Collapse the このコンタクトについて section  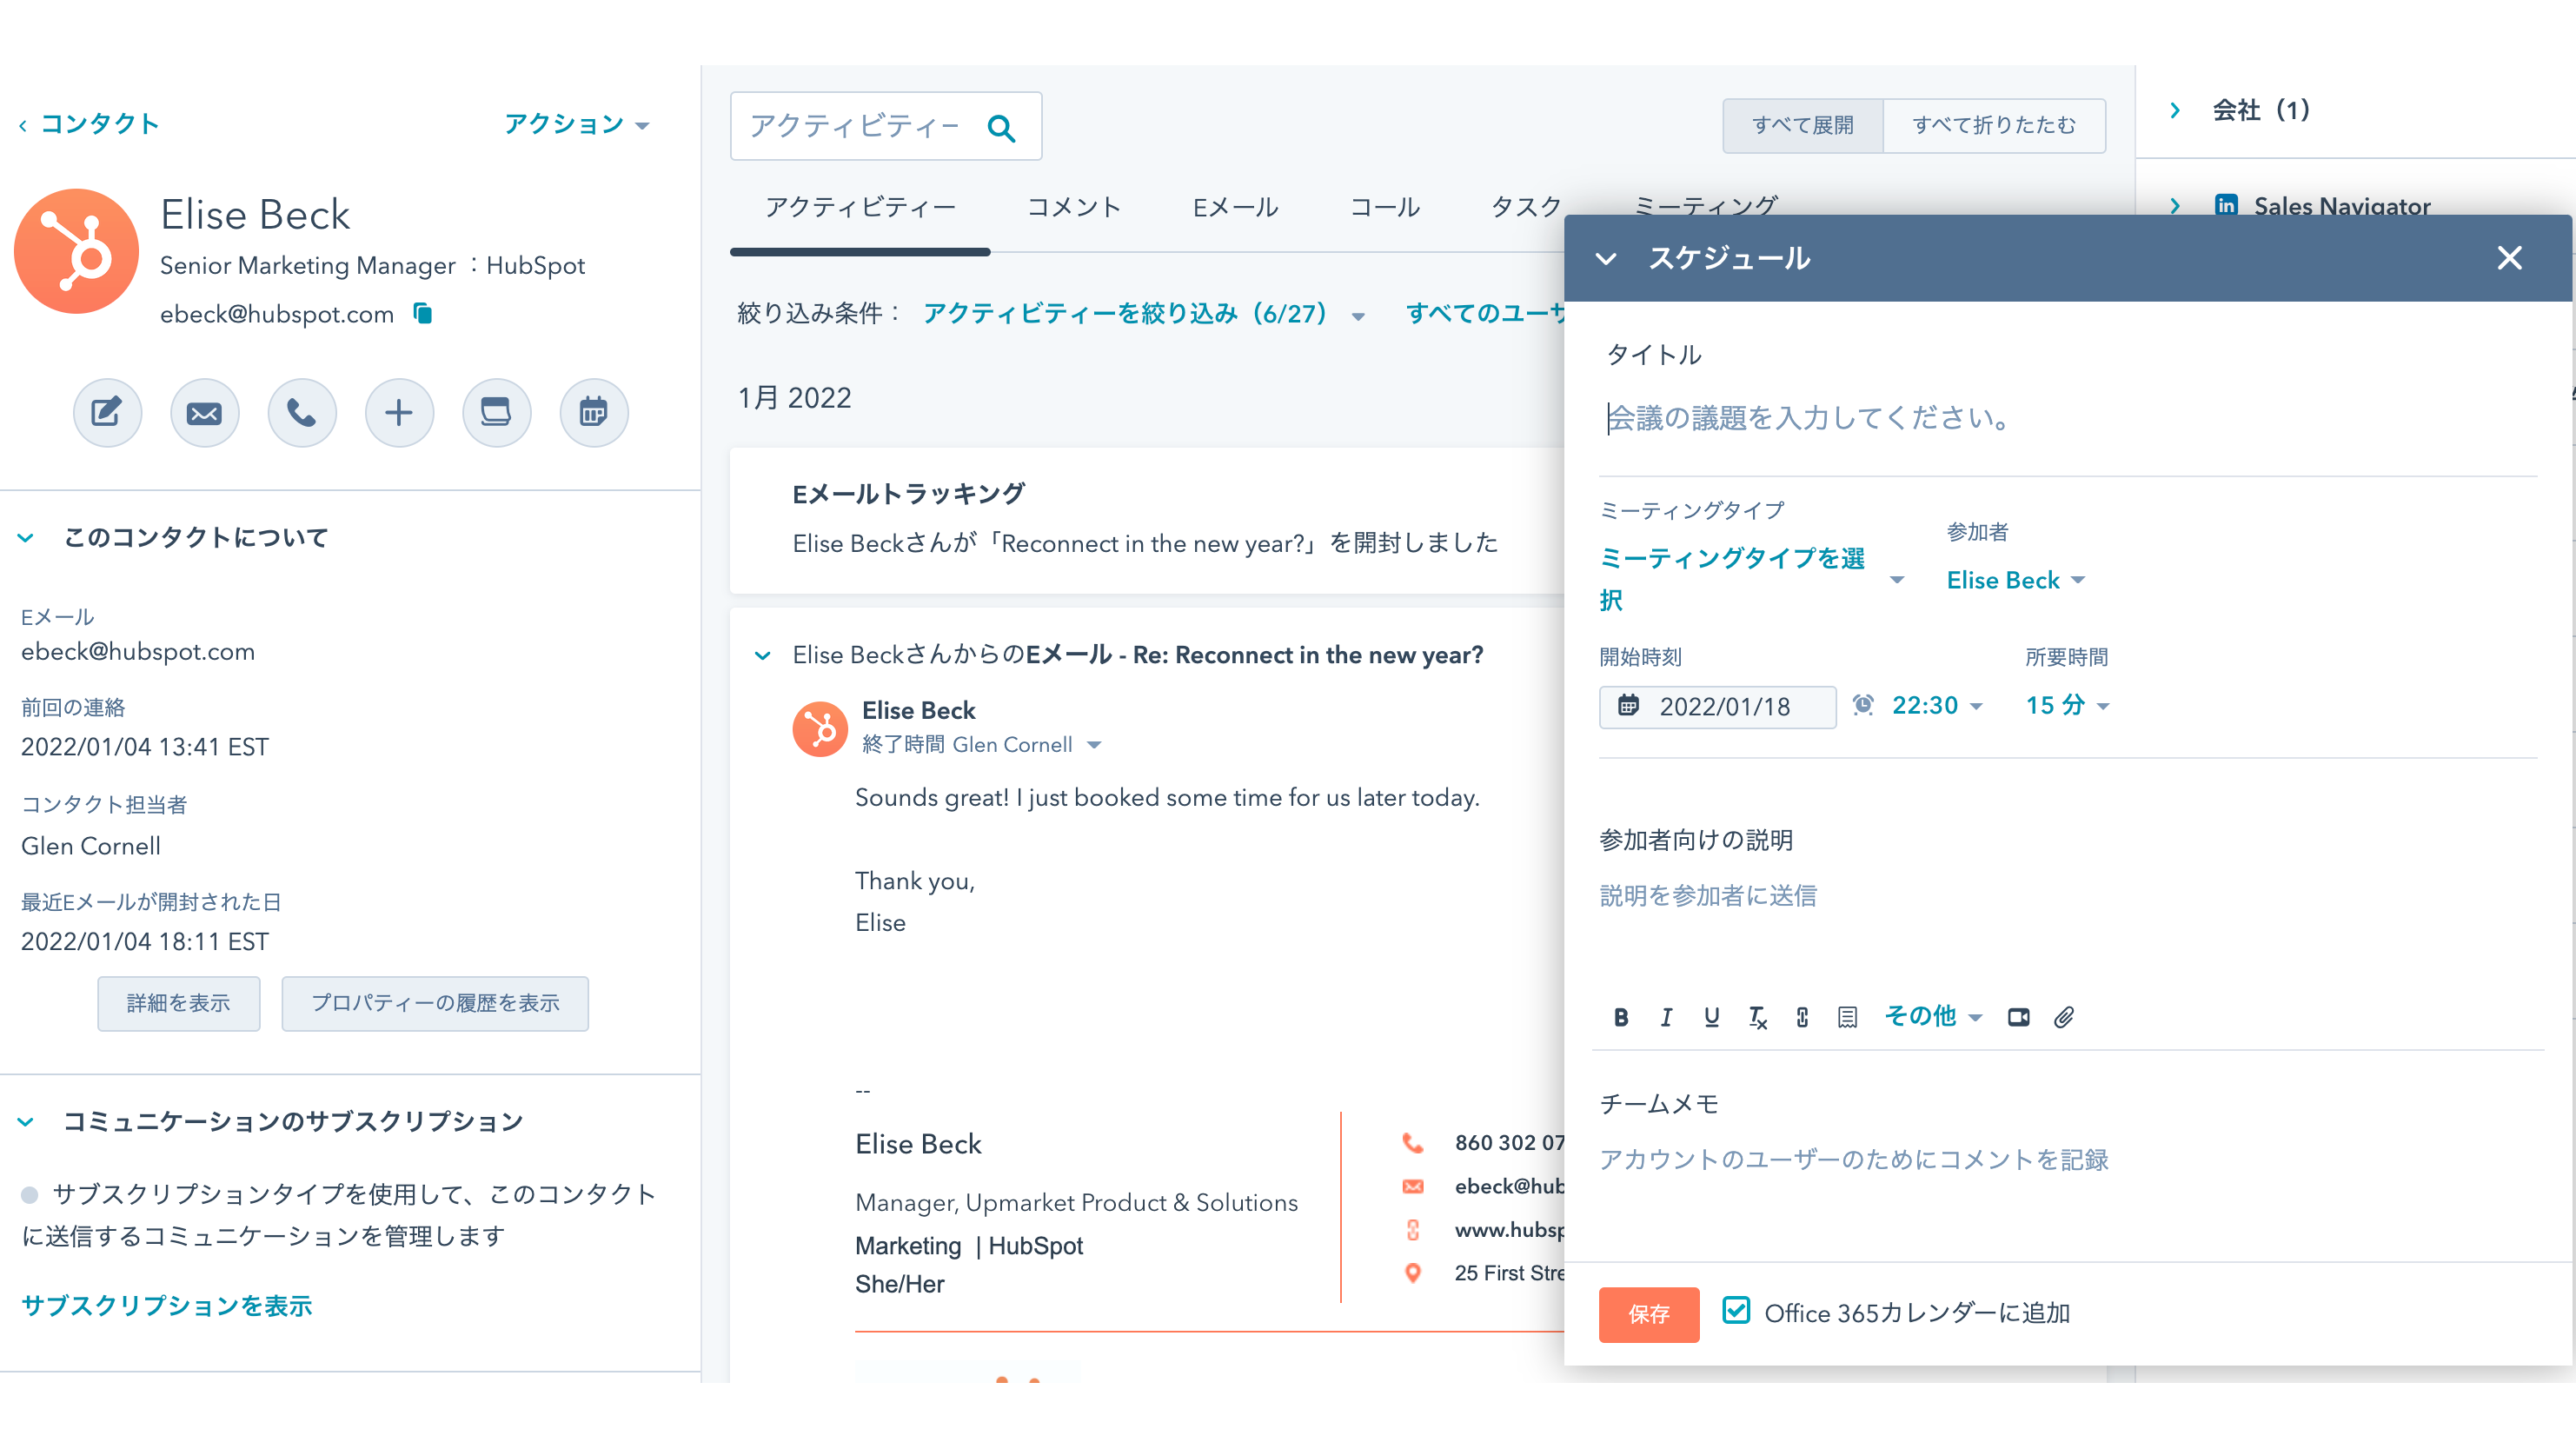(x=27, y=537)
